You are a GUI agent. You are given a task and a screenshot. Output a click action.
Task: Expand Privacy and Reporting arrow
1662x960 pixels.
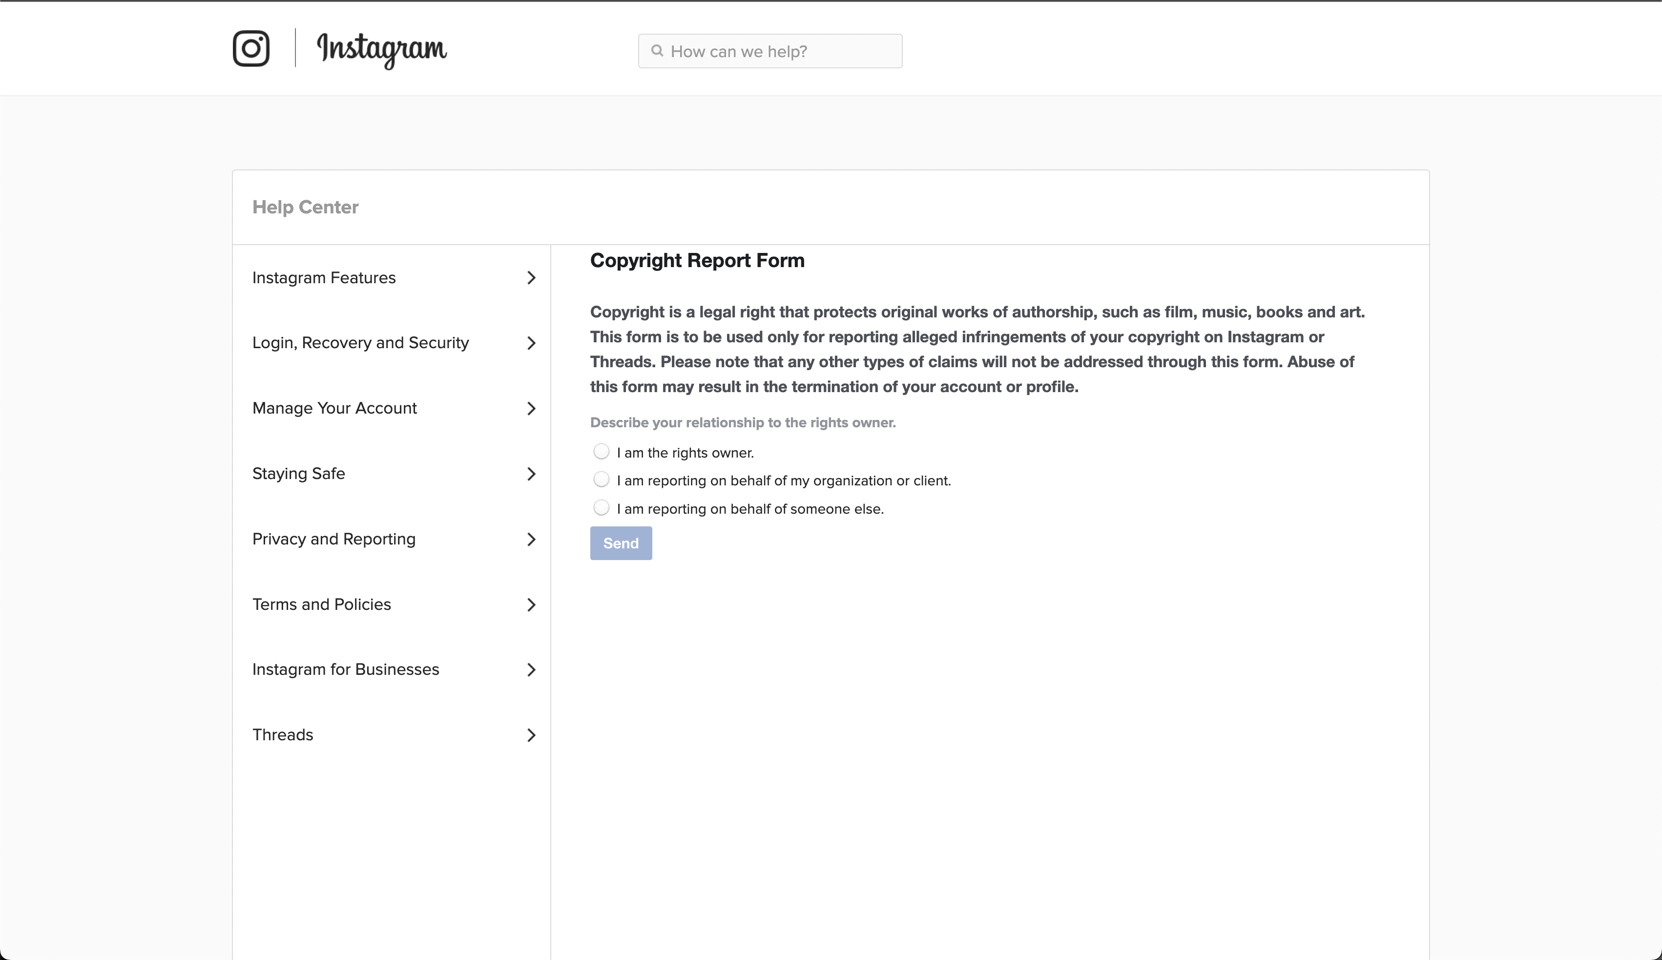[531, 540]
